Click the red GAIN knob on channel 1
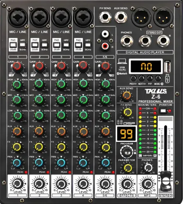This screenshot has width=183, height=204. [x=17, y=67]
